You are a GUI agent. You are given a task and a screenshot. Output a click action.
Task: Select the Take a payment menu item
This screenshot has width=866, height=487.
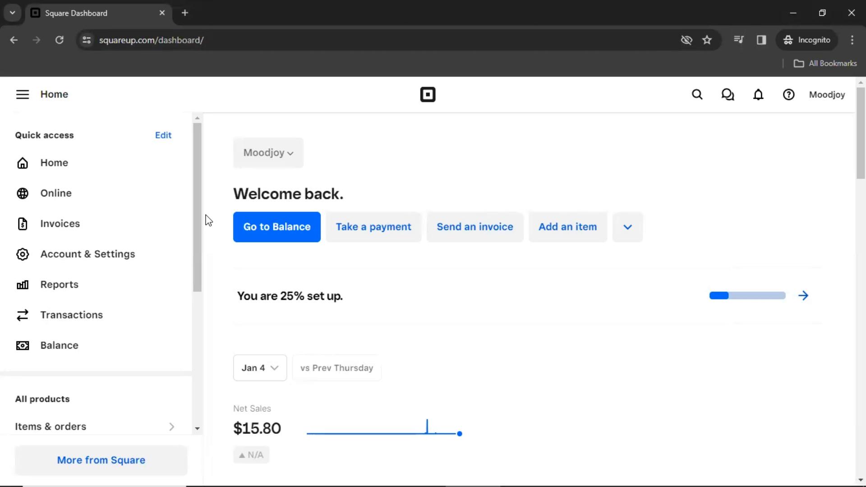click(373, 227)
